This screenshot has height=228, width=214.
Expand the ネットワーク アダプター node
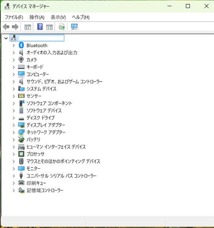click(x=14, y=132)
